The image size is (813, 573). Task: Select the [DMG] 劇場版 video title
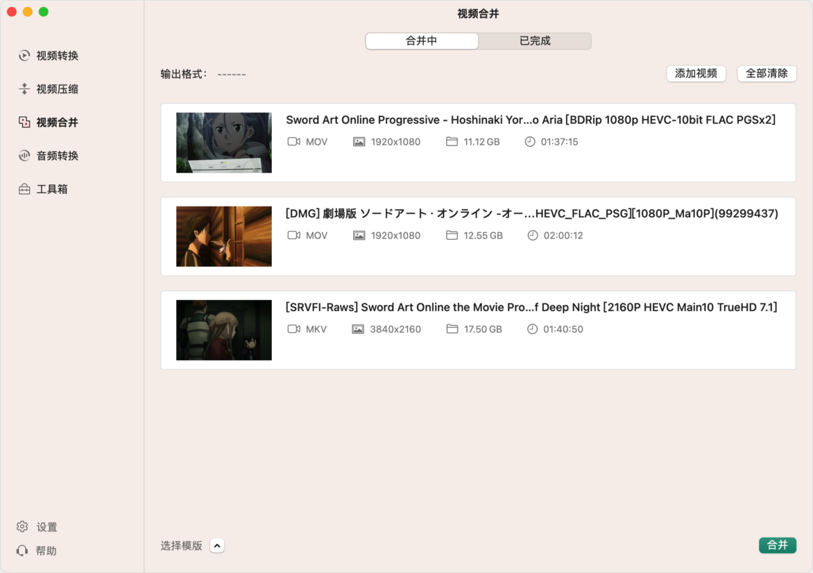coord(532,213)
